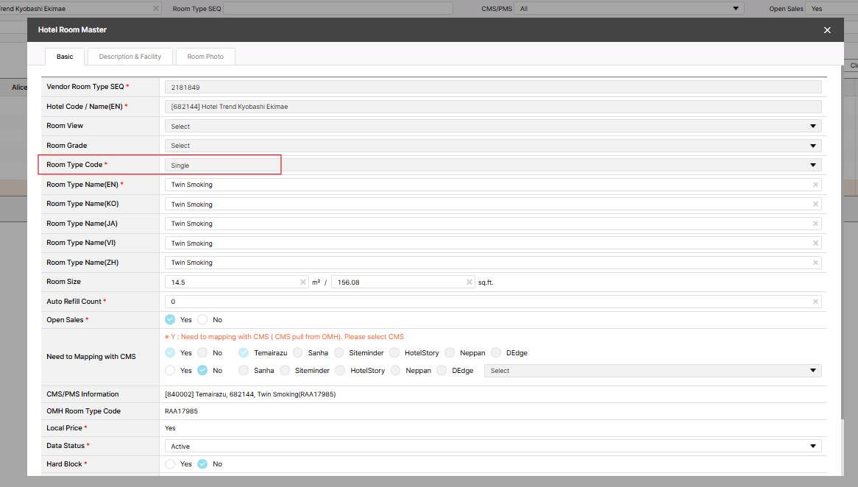This screenshot has width=858, height=487.
Task: Clear the Room Type Name(JA) field
Action: (815, 224)
